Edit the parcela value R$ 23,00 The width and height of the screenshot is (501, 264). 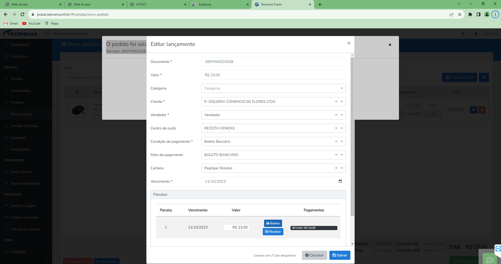[x=236, y=227]
